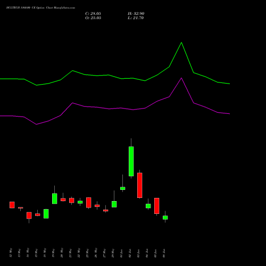This screenshot has height=266, width=266.
Task: Click the high value H: 32.90
Action: click(136, 14)
